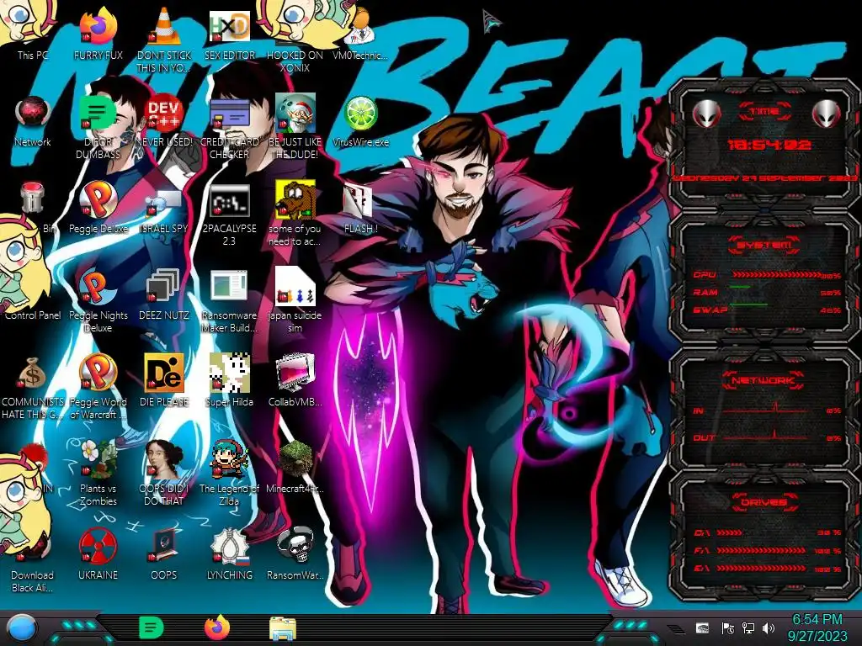Click the left alien head logo in widget
This screenshot has width=862, height=646.
[707, 114]
